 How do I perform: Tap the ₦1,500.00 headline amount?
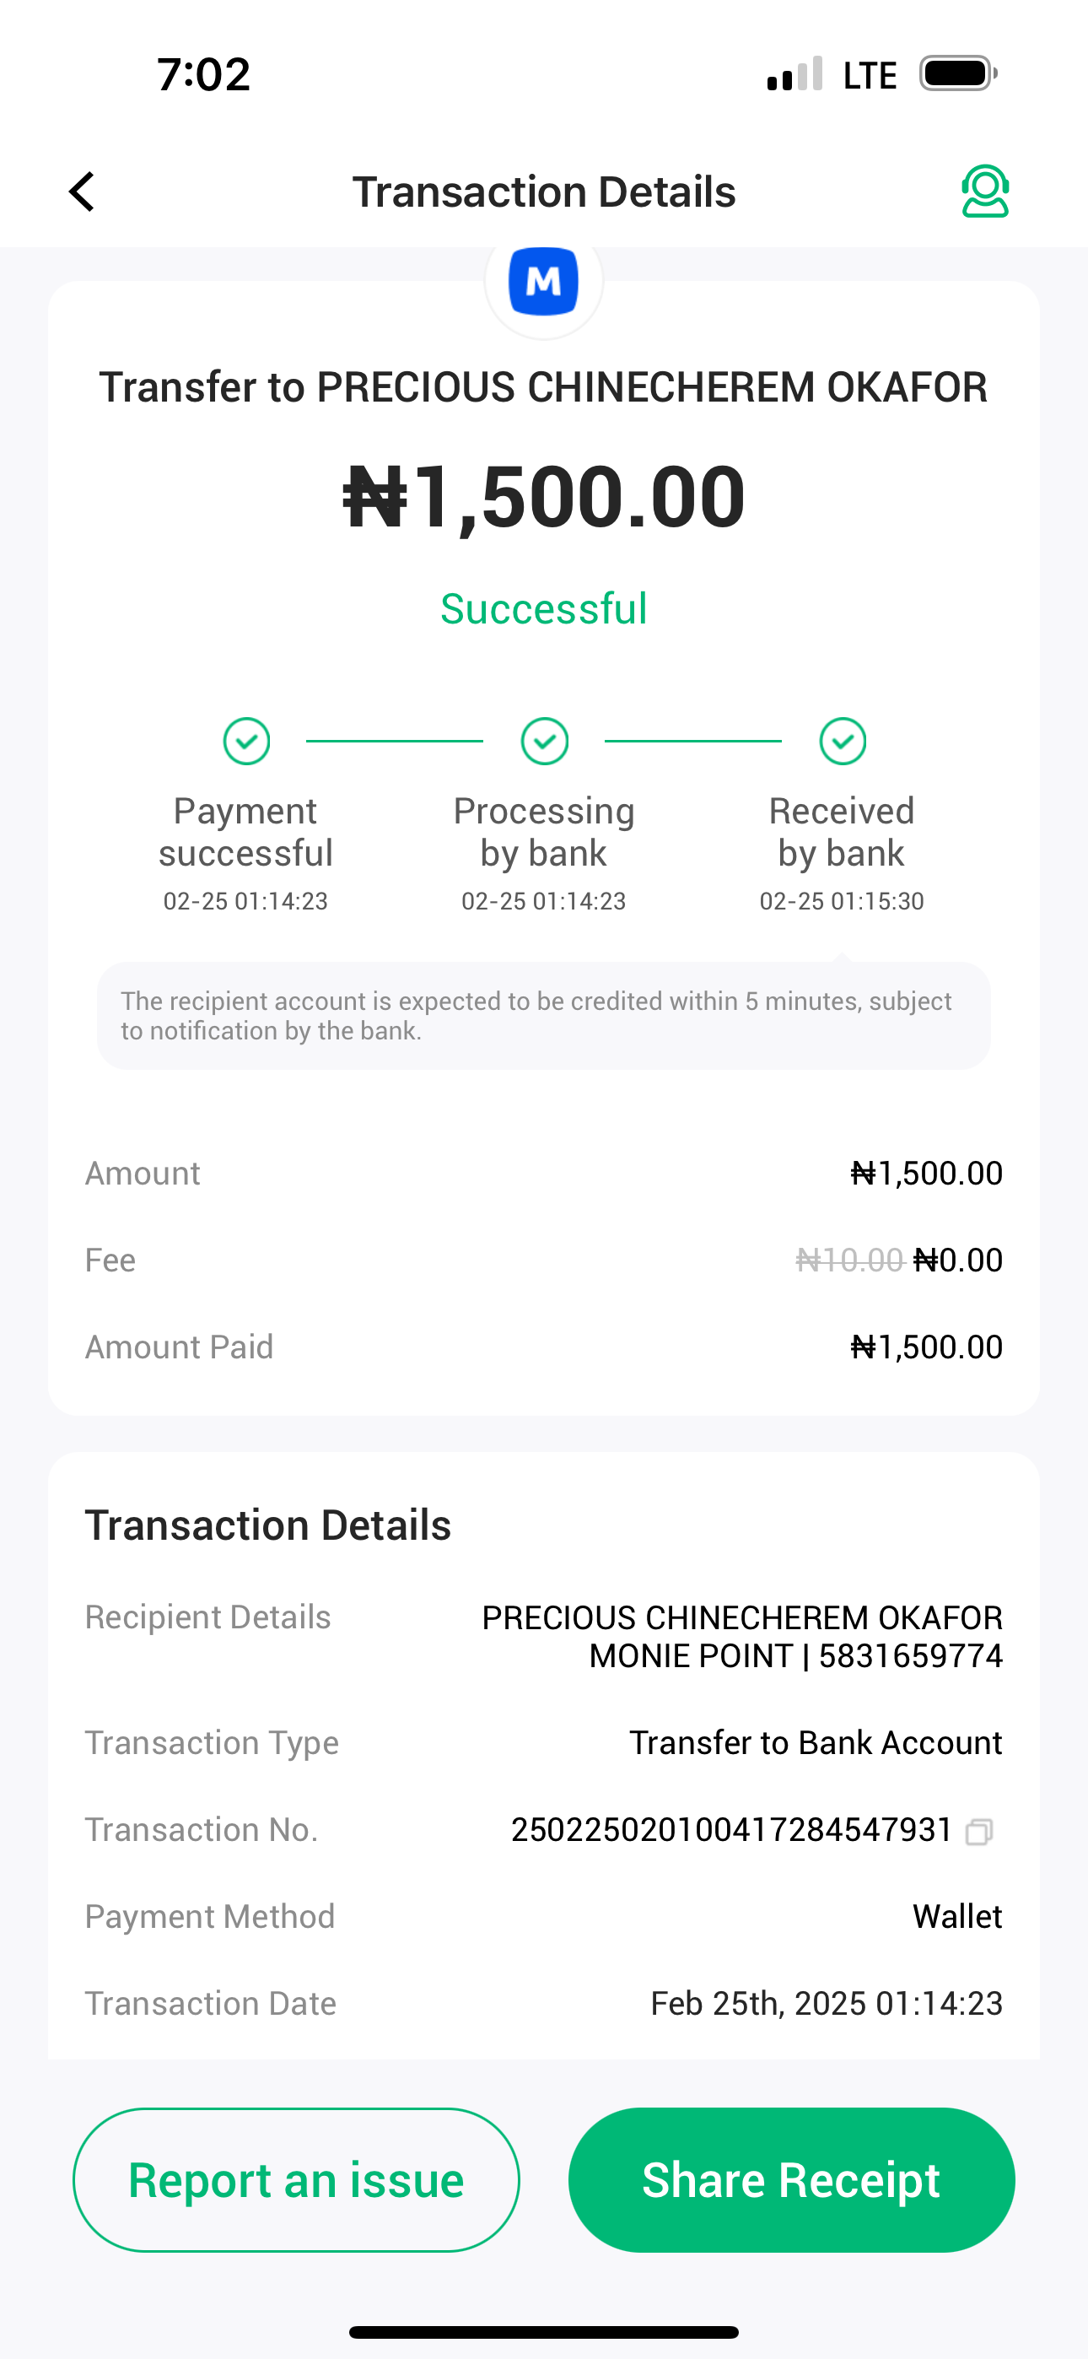544,496
